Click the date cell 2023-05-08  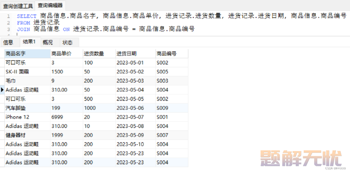136,126
